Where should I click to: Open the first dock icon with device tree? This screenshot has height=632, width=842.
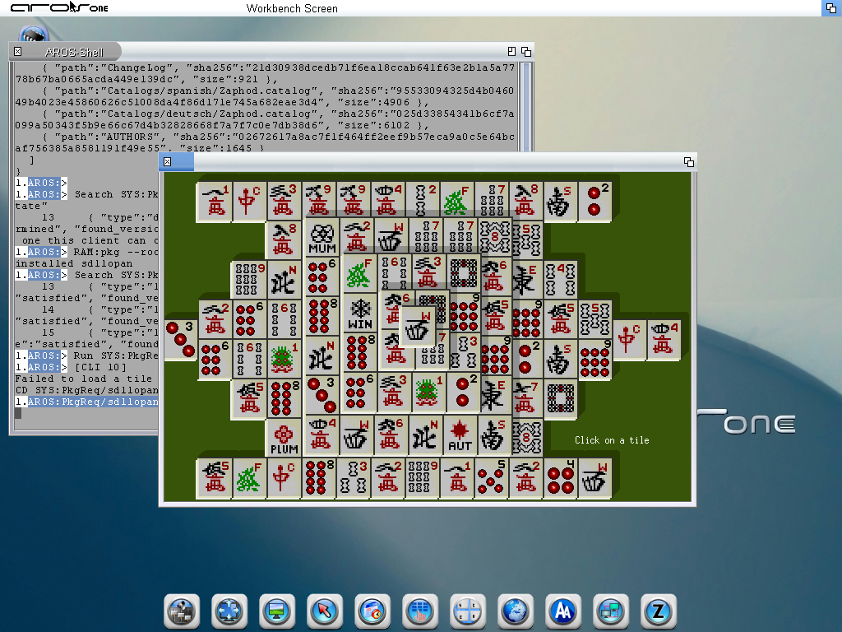coord(182,611)
